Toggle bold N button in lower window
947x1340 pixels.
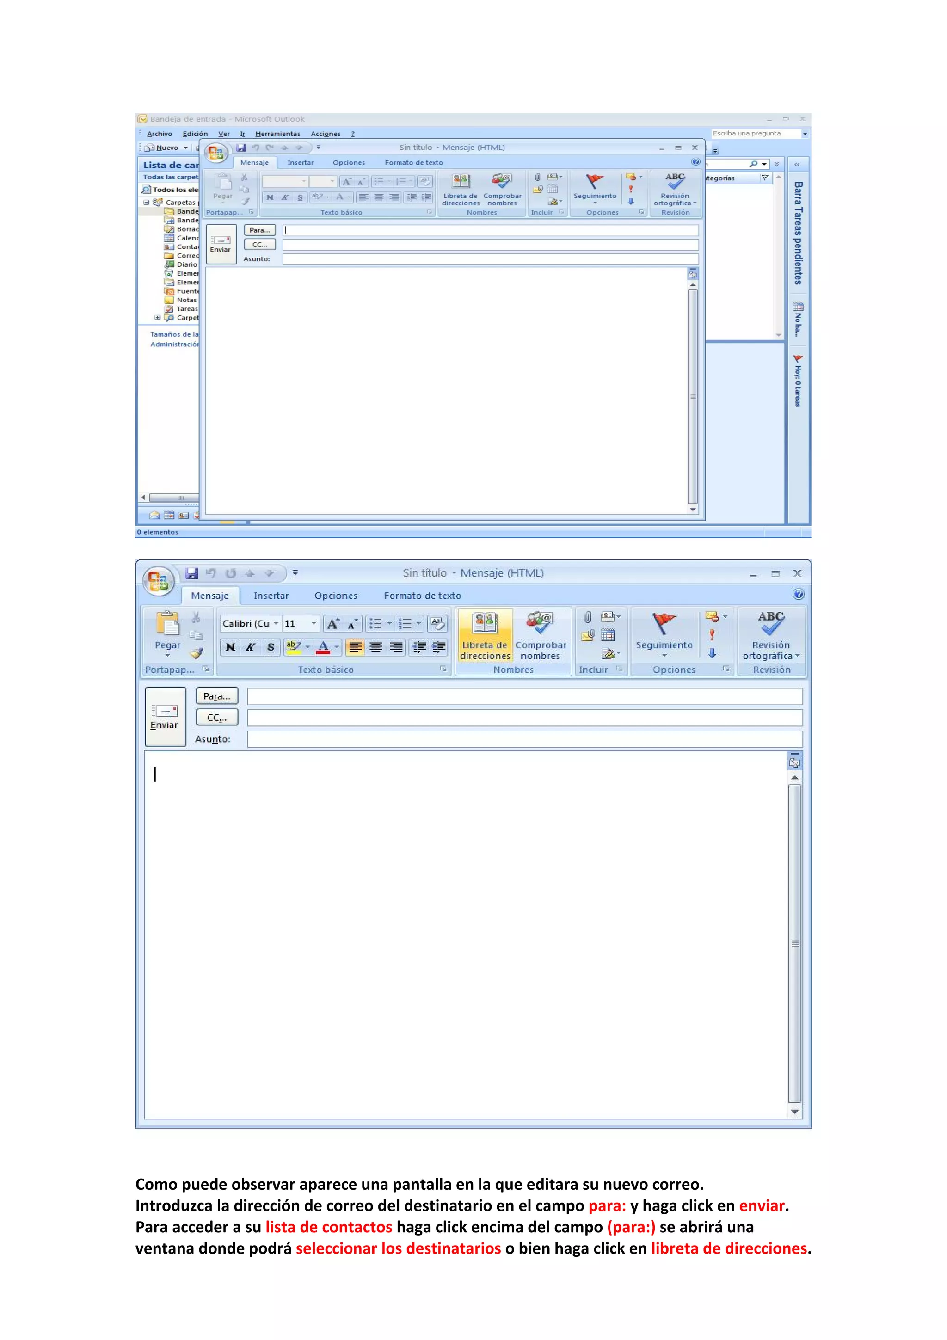coord(230,647)
